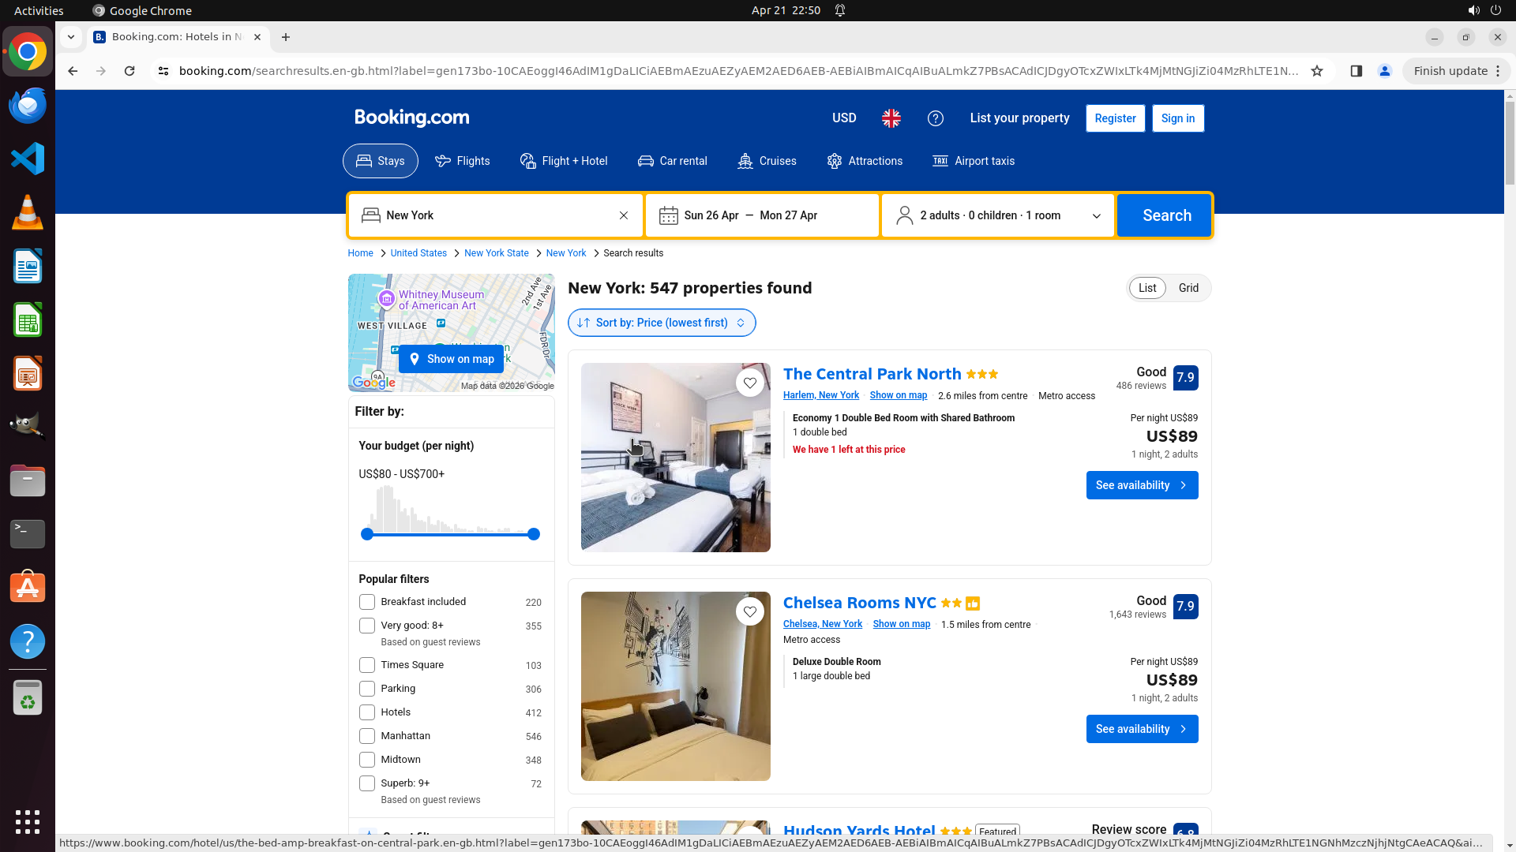This screenshot has width=1516, height=852.
Task: Go to the Car rental tab
Action: point(673,161)
